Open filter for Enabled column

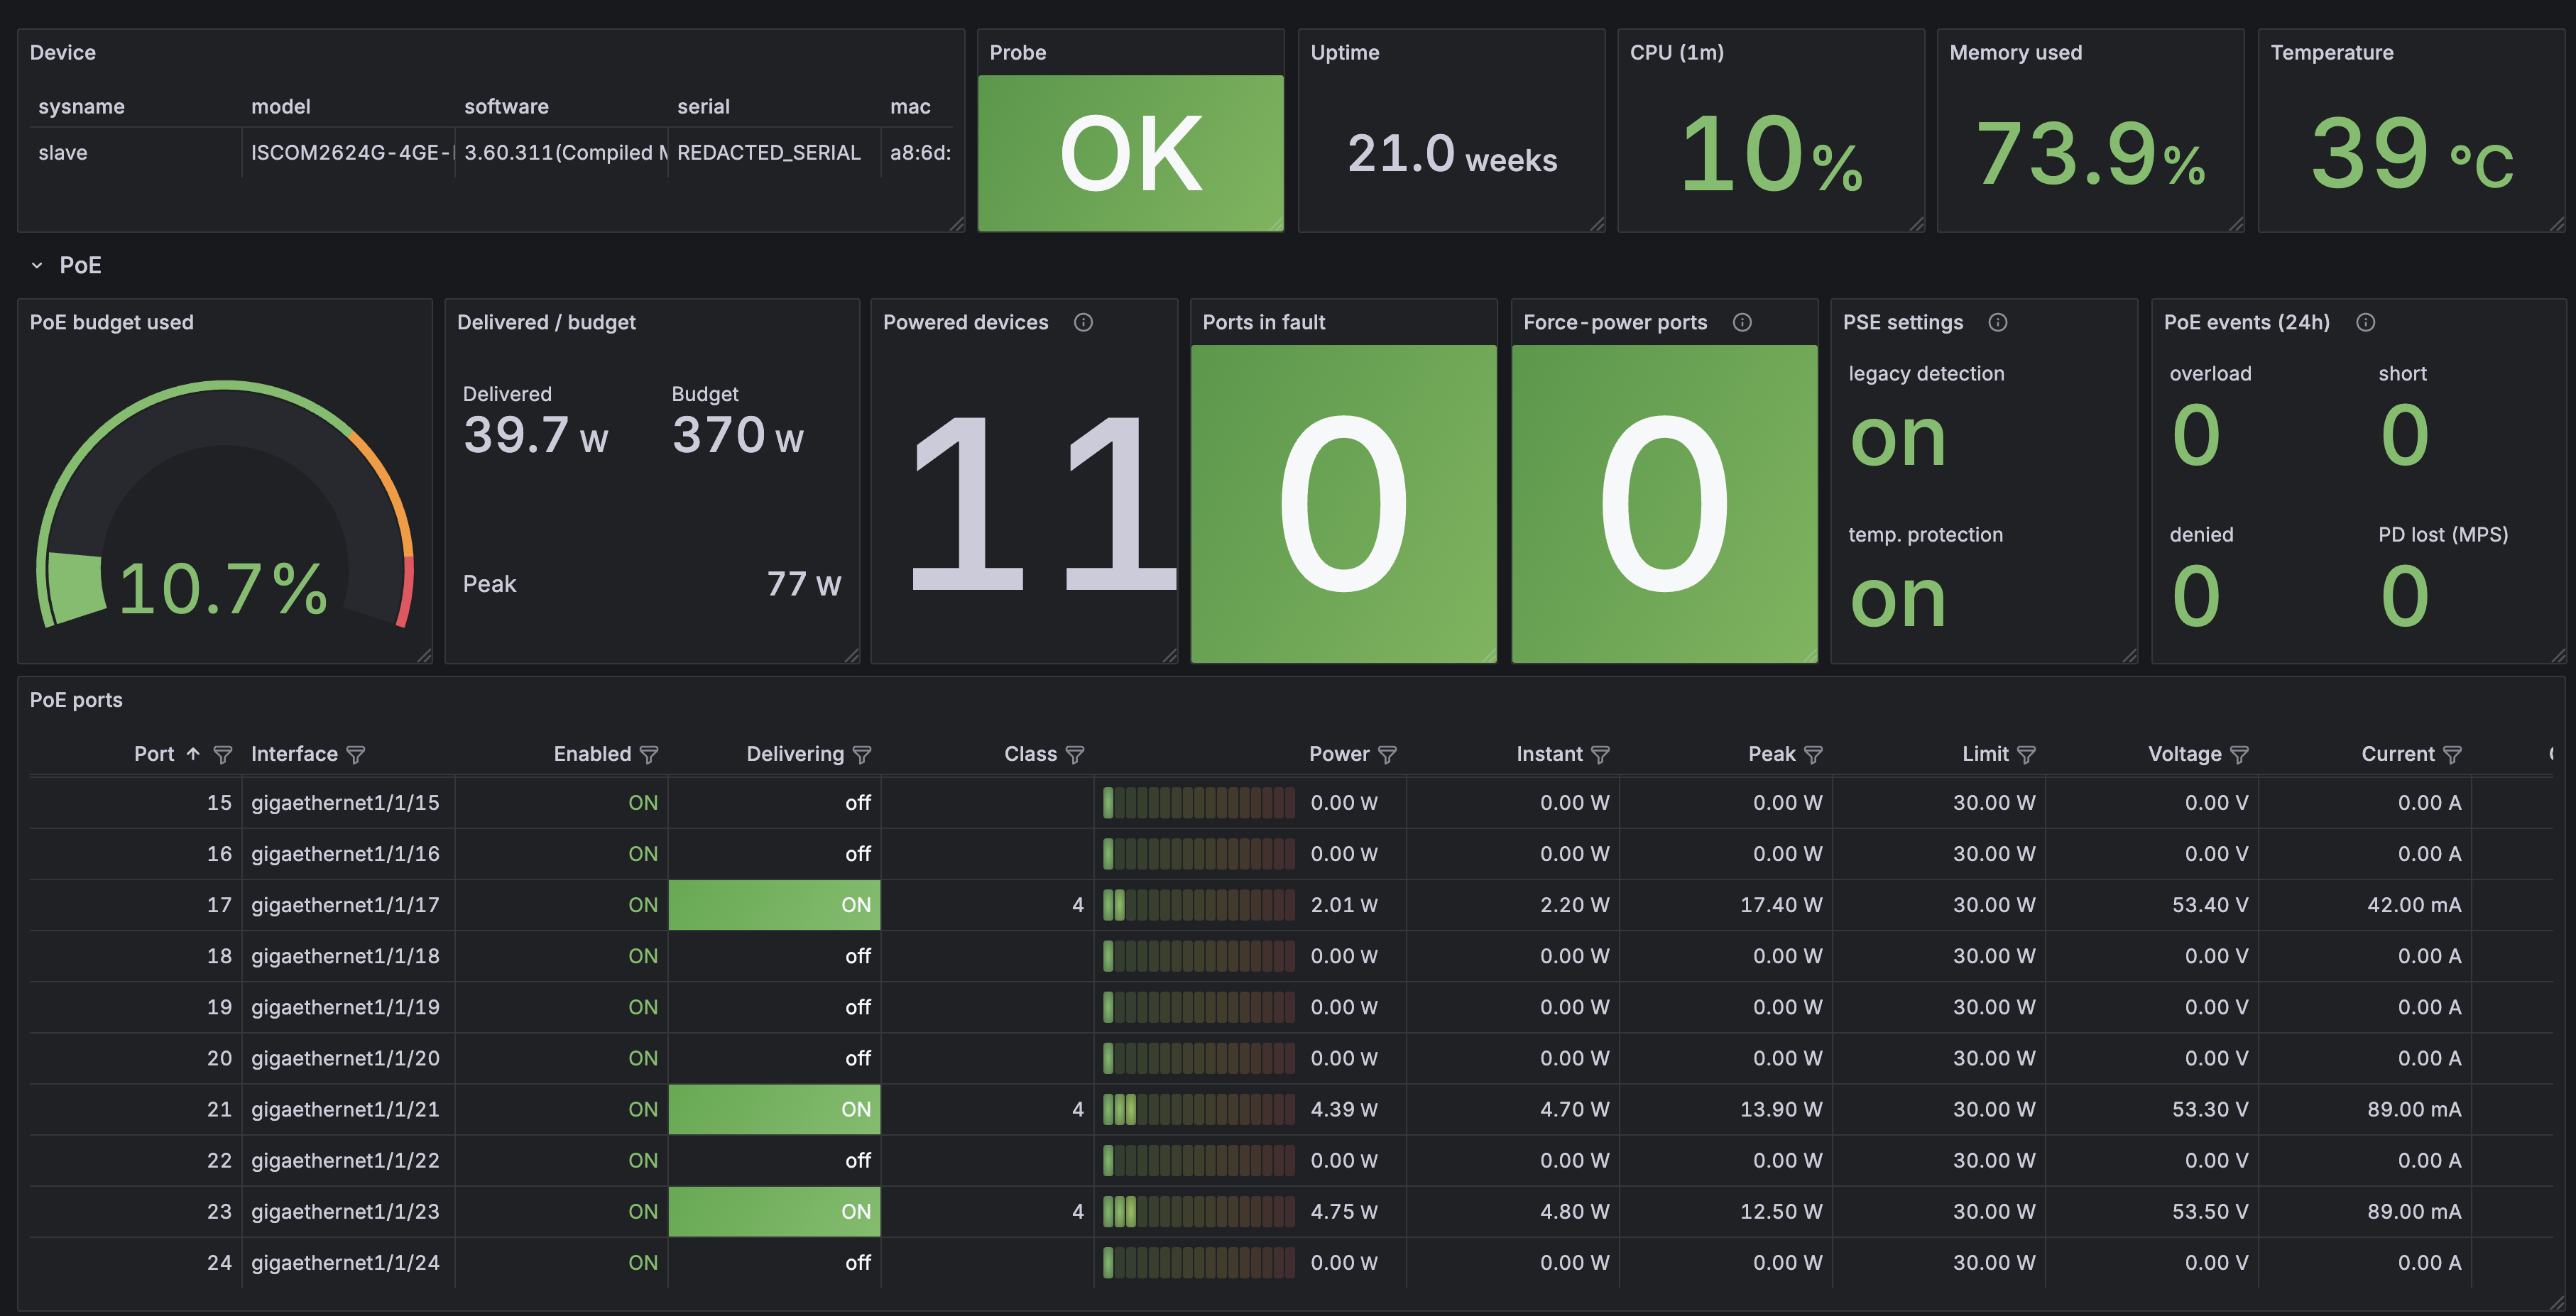649,754
